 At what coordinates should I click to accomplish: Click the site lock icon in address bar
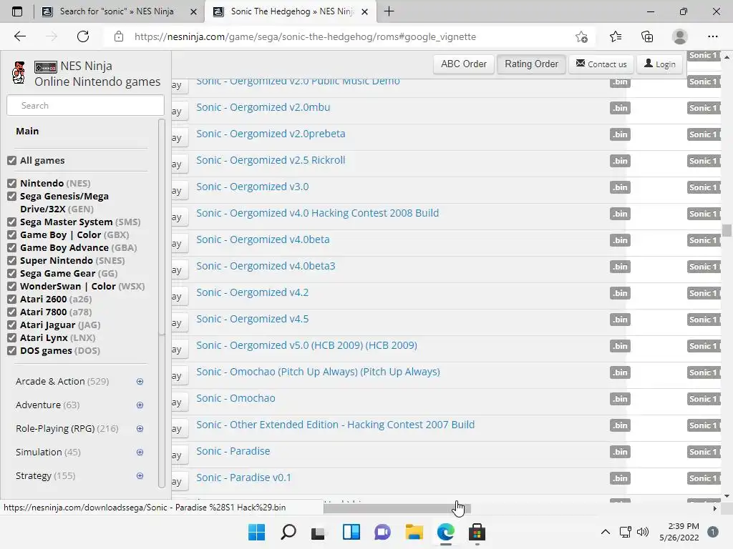[x=119, y=36]
